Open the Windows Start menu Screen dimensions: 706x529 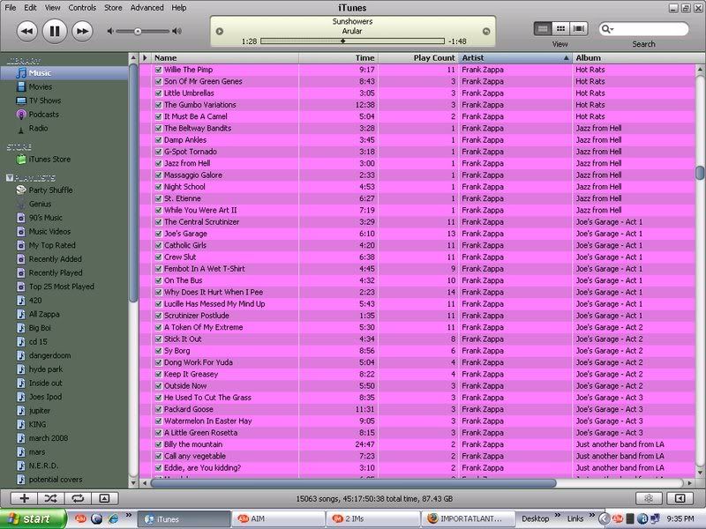coord(33,518)
